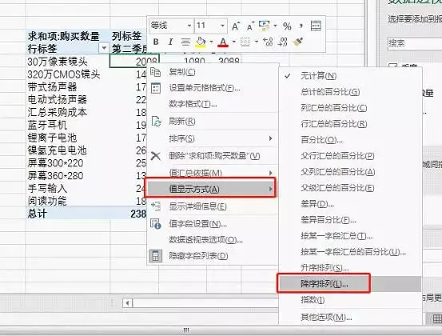Click decrease decimal icon
Image resolution: width=442 pixels, height=336 pixels.
[x=282, y=42]
